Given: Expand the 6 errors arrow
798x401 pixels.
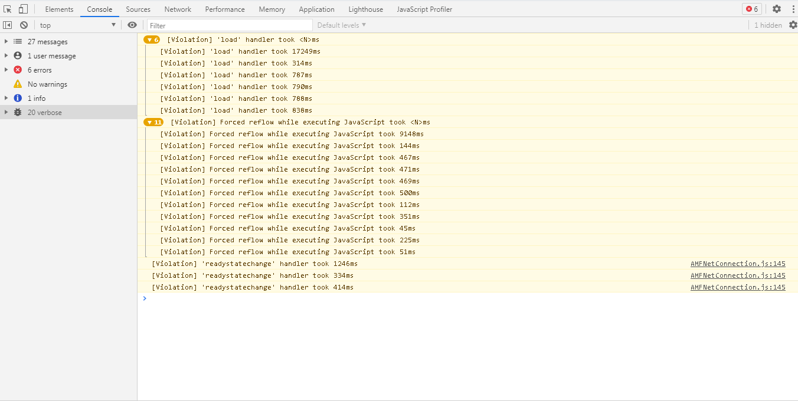Looking at the screenshot, I should tap(6, 70).
